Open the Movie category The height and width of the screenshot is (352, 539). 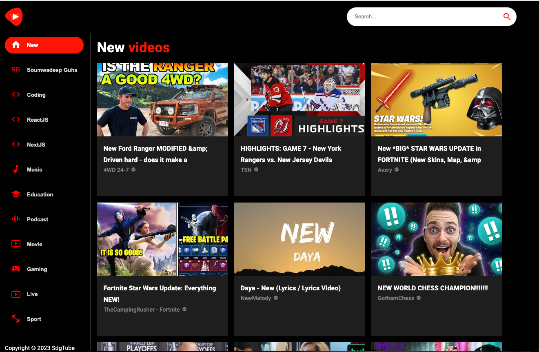click(x=44, y=244)
